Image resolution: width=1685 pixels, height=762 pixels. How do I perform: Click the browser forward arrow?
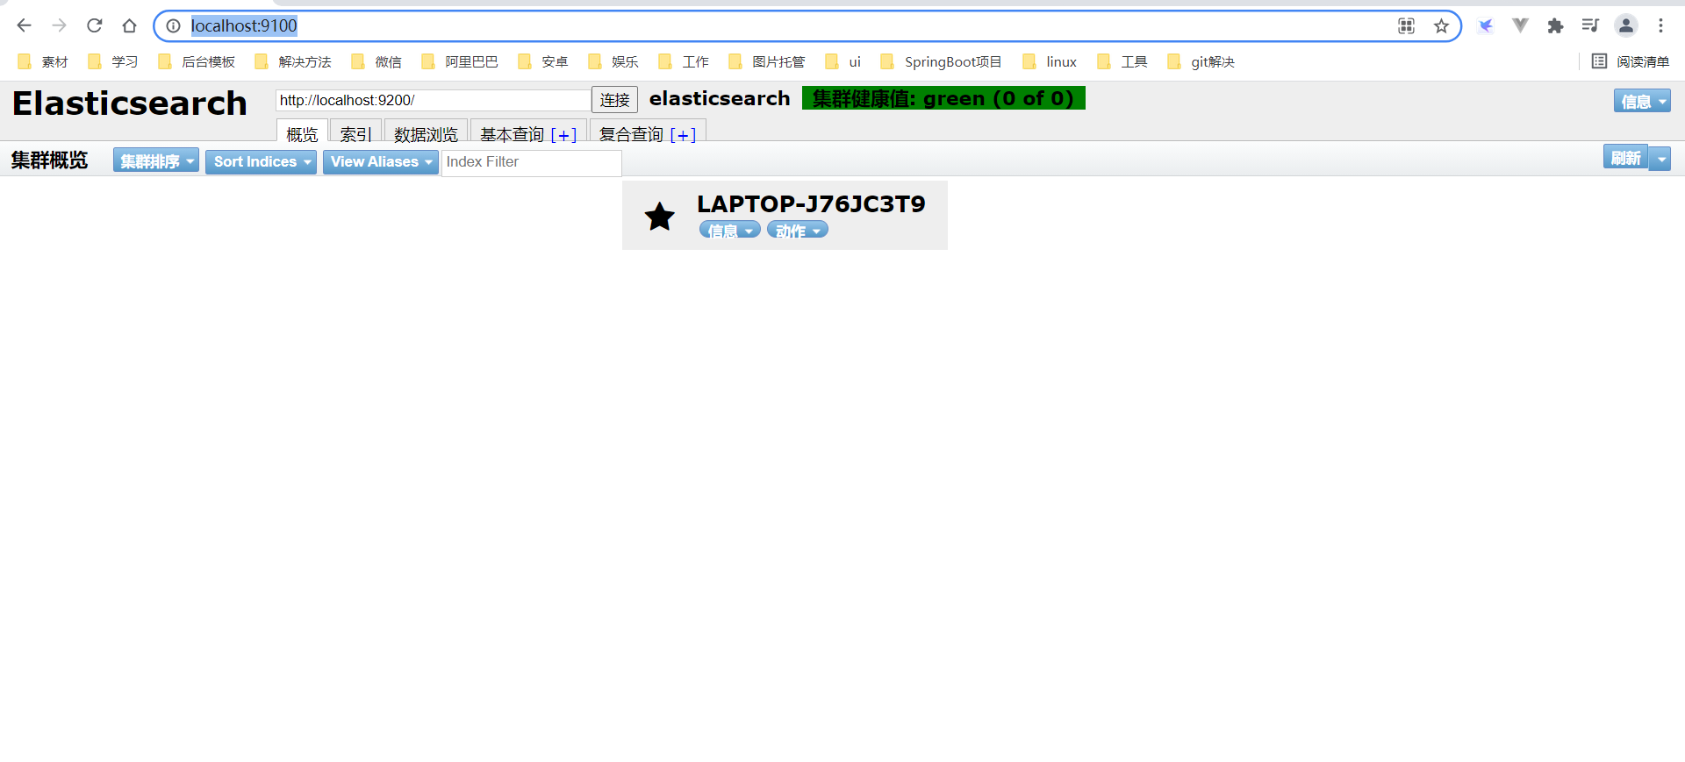pos(59,25)
